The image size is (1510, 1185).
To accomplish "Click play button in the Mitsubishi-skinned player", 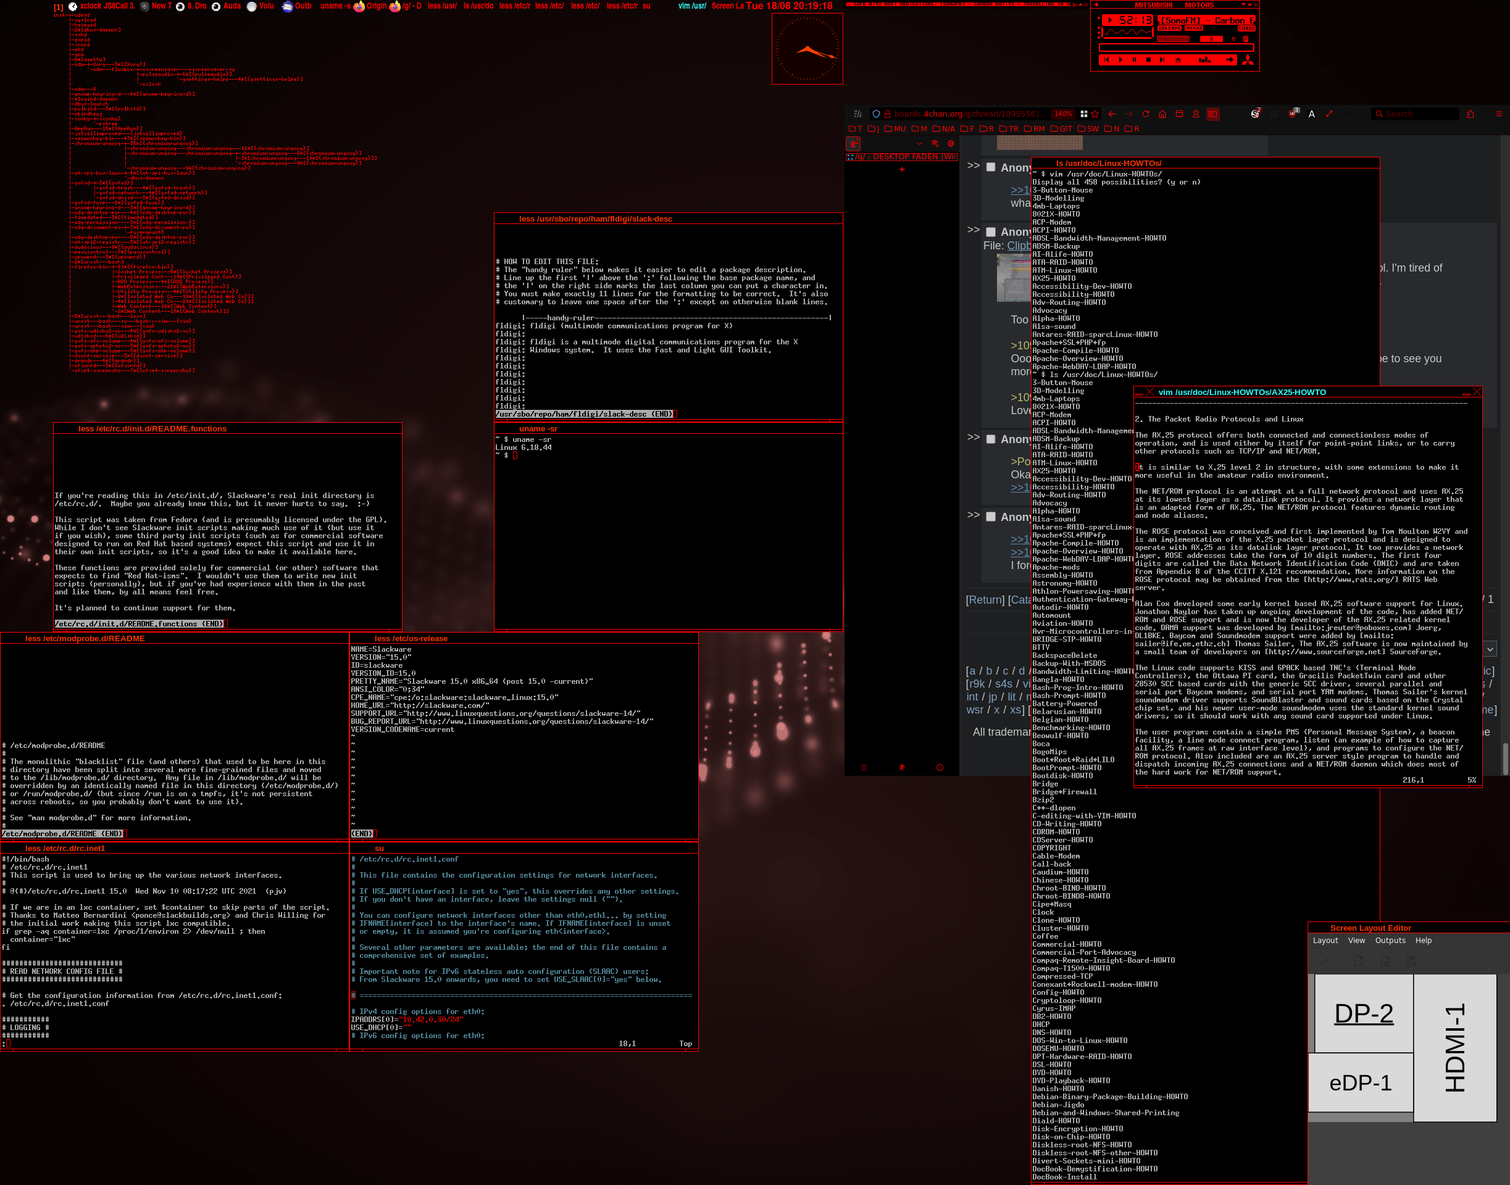I will (1120, 60).
